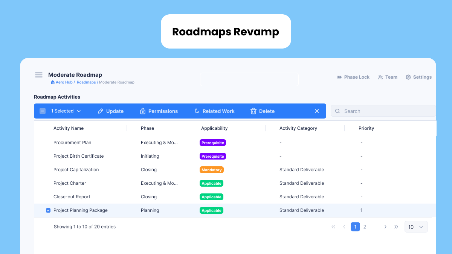The image size is (452, 254).
Task: Jump to the last page arrow
Action: coord(396,227)
